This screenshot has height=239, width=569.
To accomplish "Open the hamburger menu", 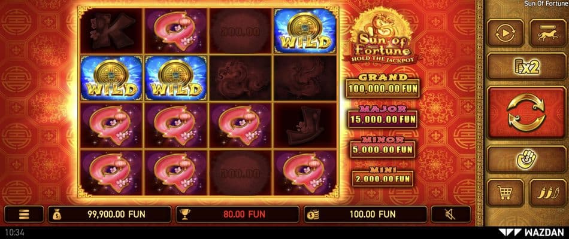I will point(24,214).
